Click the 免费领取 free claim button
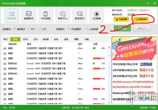This screenshot has height=110, width=158. (x=141, y=19)
